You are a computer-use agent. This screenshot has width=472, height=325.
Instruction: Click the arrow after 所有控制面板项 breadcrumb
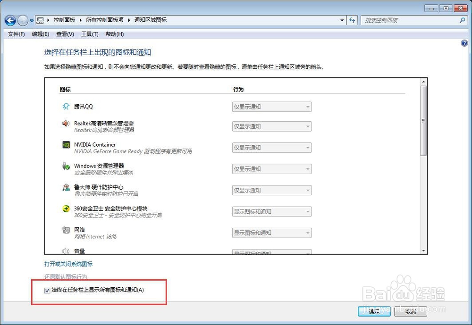tap(129, 20)
